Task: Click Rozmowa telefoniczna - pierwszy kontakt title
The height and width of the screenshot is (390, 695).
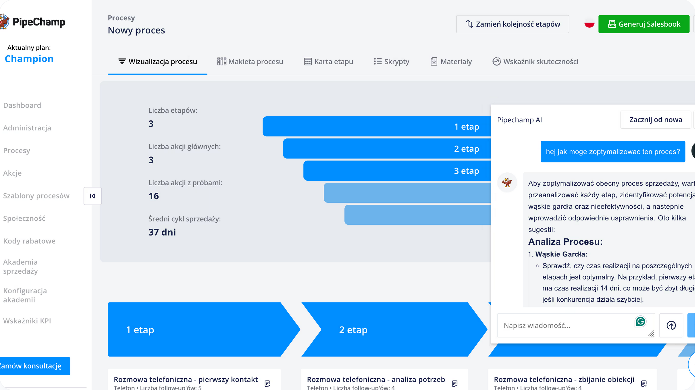Action: pos(186,379)
